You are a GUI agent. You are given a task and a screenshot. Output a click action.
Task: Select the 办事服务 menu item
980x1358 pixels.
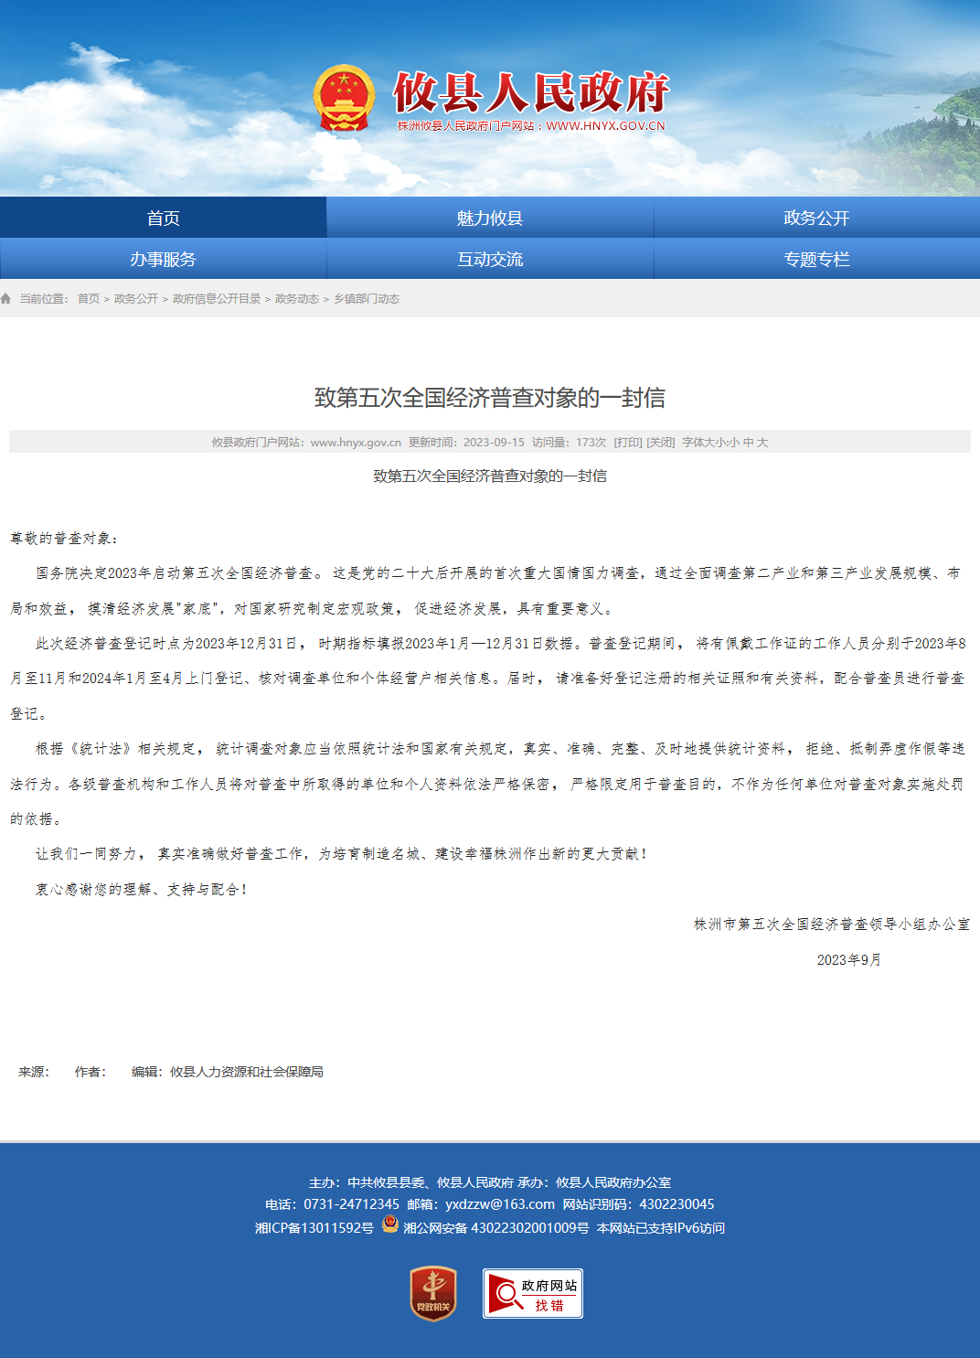coord(163,259)
